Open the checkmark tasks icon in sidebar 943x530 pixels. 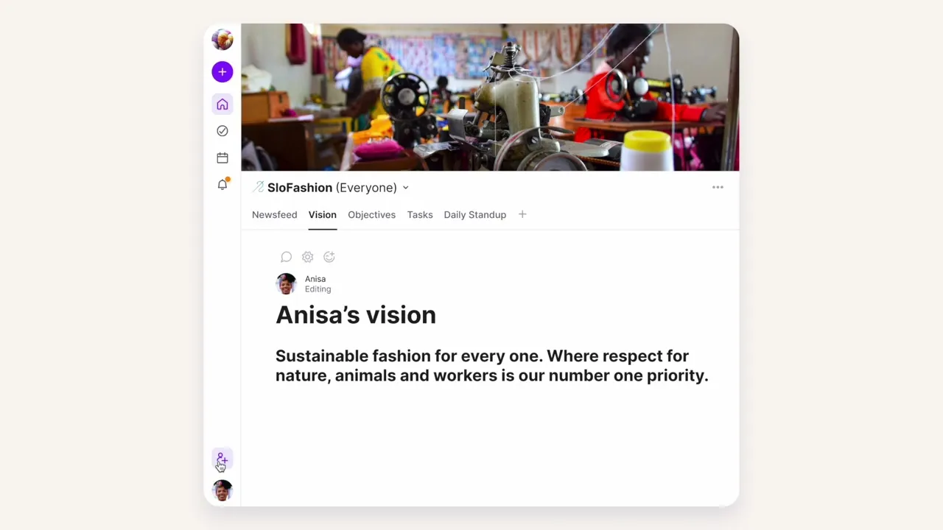[222, 131]
